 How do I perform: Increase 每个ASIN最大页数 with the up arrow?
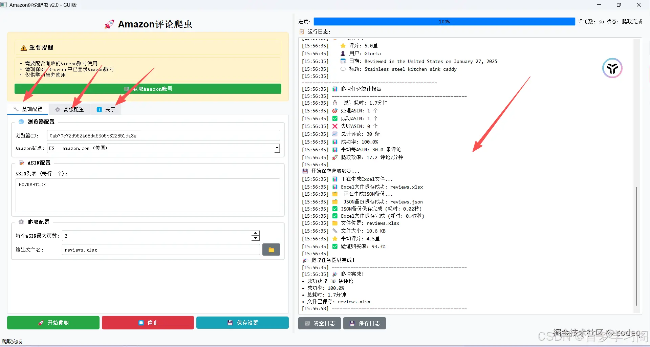point(256,233)
